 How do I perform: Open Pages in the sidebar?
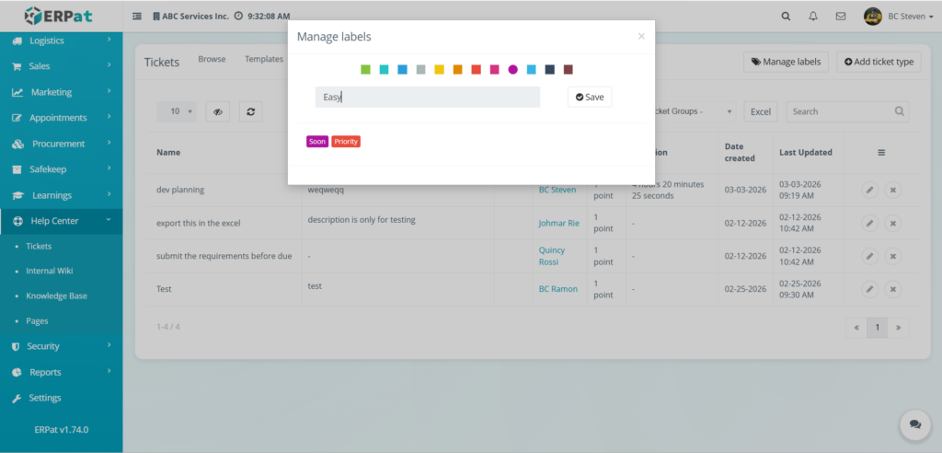(x=37, y=321)
